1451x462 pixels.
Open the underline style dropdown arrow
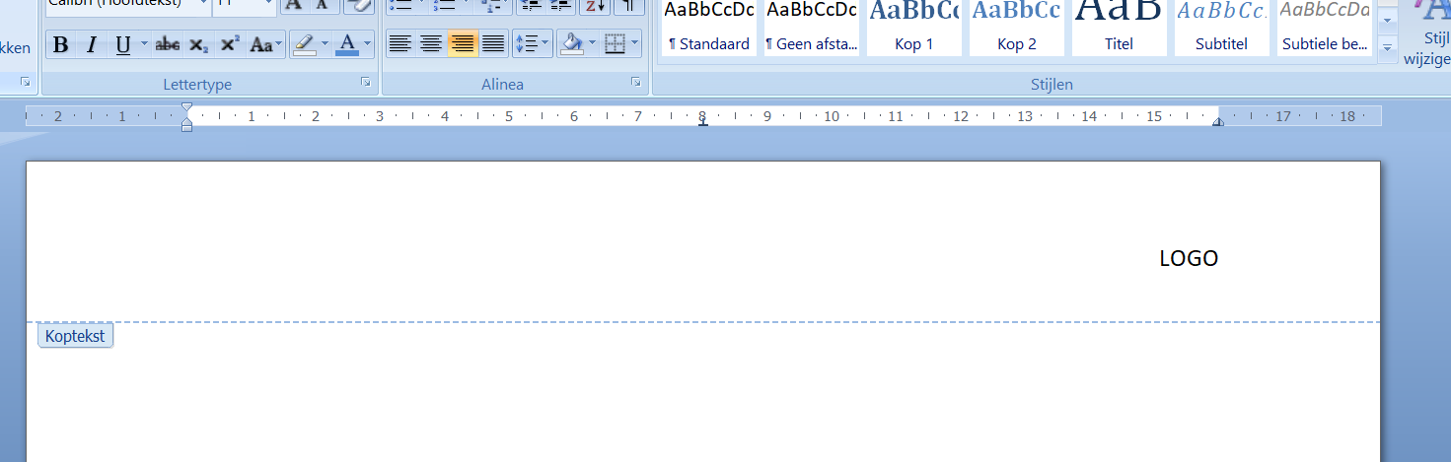(144, 44)
